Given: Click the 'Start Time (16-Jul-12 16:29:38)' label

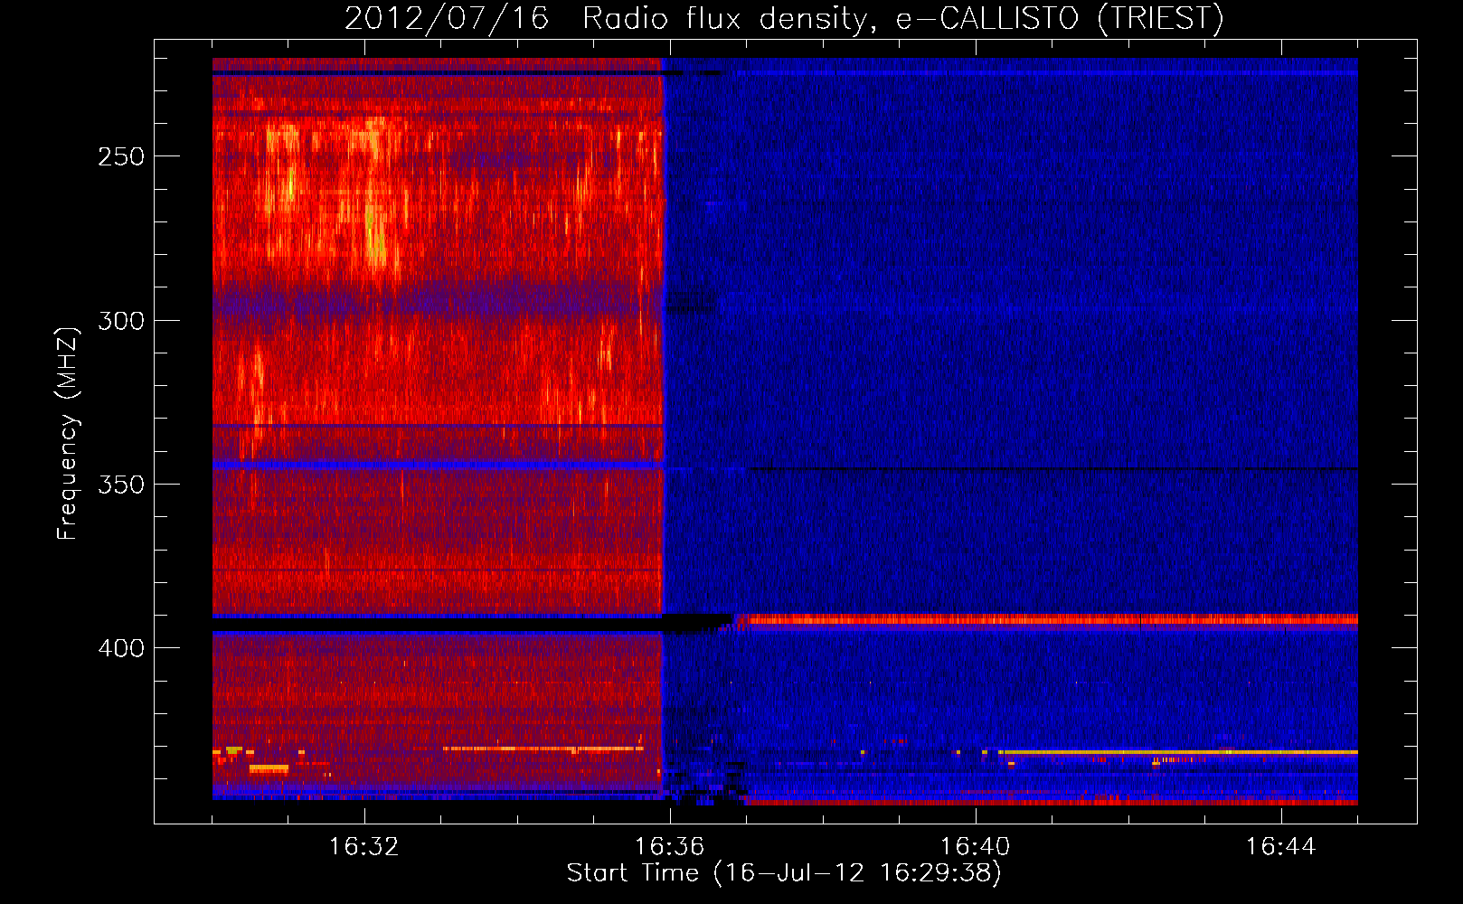Looking at the screenshot, I should pos(784,873).
